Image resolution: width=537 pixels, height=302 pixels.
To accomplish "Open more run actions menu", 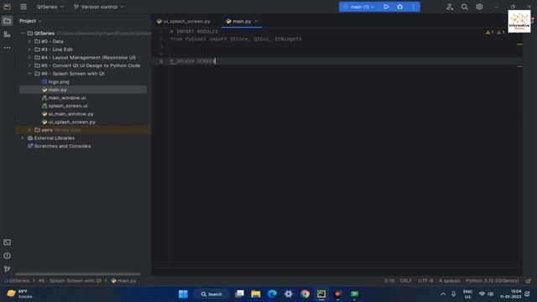I will [414, 7].
